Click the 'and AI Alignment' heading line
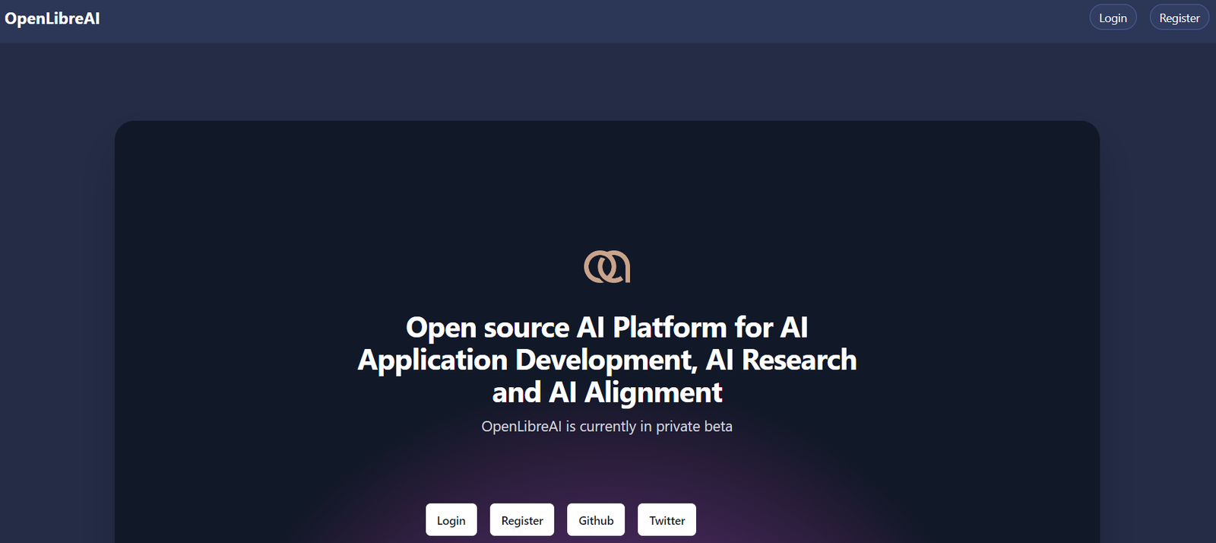Viewport: 1216px width, 543px height. coord(606,393)
